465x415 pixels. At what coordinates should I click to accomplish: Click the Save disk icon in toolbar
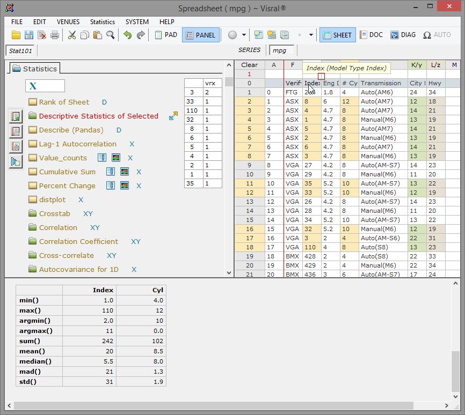point(29,35)
